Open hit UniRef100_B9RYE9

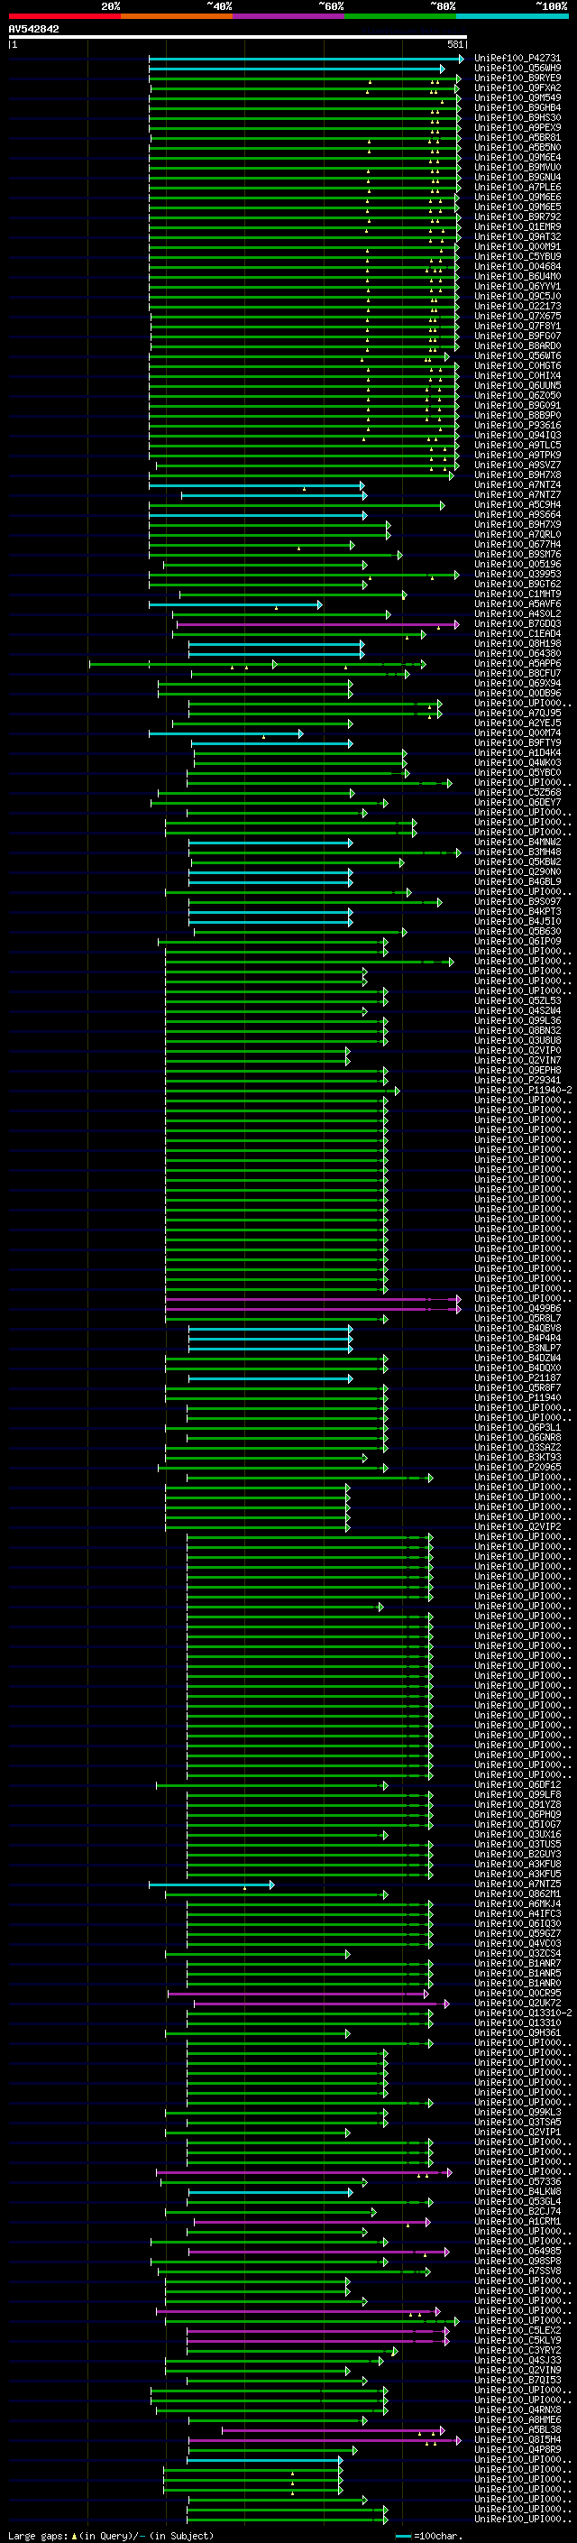point(517,78)
